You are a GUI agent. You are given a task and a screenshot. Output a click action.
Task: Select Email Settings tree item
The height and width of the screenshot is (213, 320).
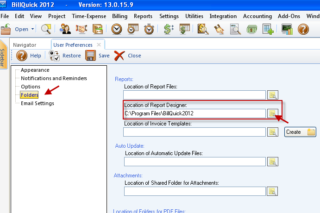pyautogui.click(x=38, y=103)
